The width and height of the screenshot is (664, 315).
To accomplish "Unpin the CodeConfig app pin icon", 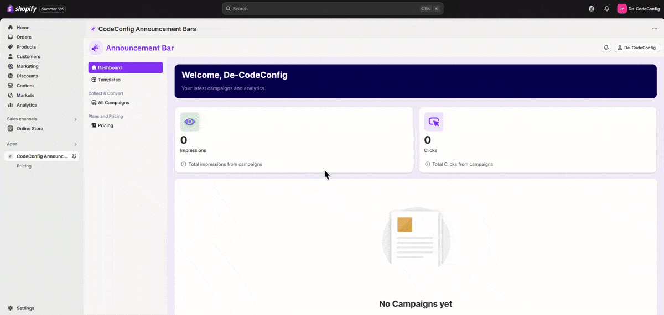I will click(x=74, y=156).
